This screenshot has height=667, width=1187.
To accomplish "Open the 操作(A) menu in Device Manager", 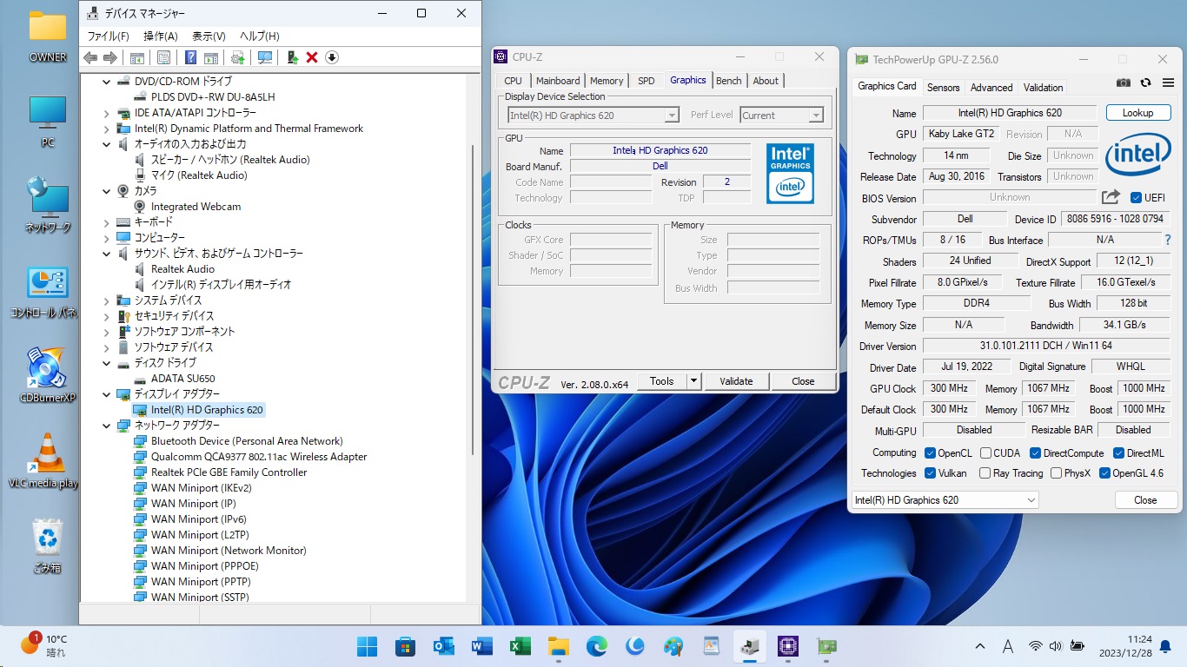I will click(160, 36).
